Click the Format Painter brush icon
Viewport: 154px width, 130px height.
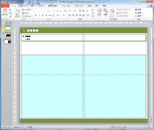tap(10, 16)
